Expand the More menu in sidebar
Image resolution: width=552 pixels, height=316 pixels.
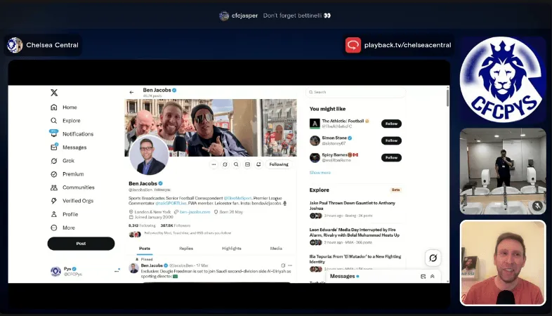[x=63, y=228]
